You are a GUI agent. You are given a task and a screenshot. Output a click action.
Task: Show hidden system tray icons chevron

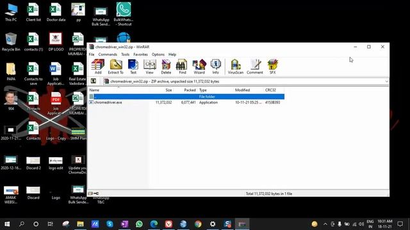point(325,224)
